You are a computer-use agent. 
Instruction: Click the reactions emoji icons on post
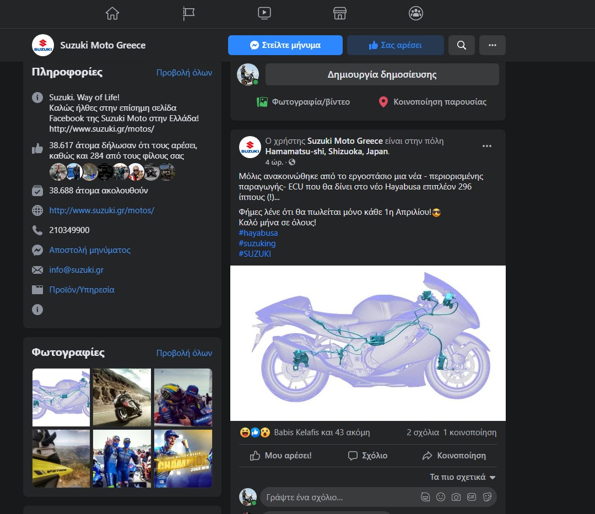point(255,432)
